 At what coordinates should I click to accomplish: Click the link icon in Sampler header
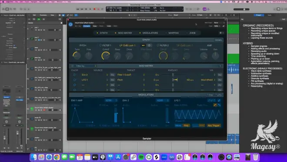tap(224, 26)
